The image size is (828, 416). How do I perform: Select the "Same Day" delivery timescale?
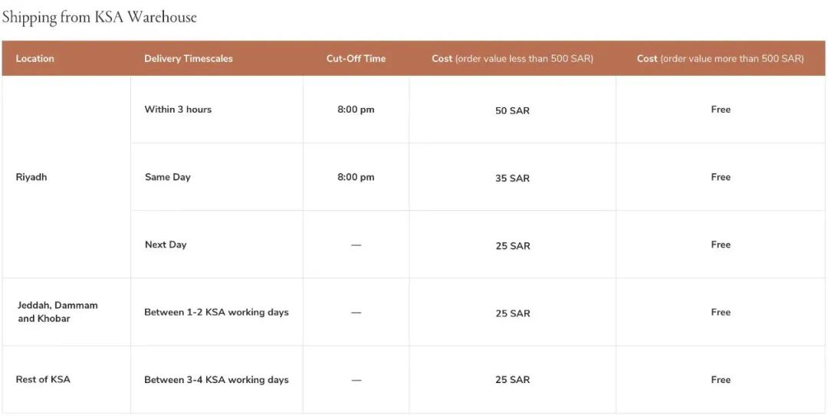[x=167, y=177]
